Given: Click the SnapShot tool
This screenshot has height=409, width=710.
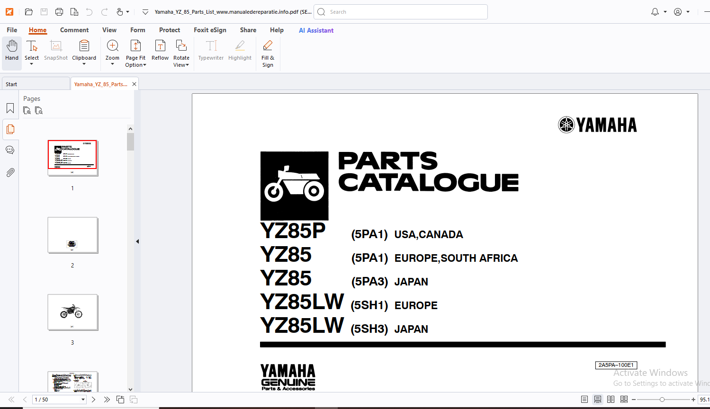Looking at the screenshot, I should 56,50.
